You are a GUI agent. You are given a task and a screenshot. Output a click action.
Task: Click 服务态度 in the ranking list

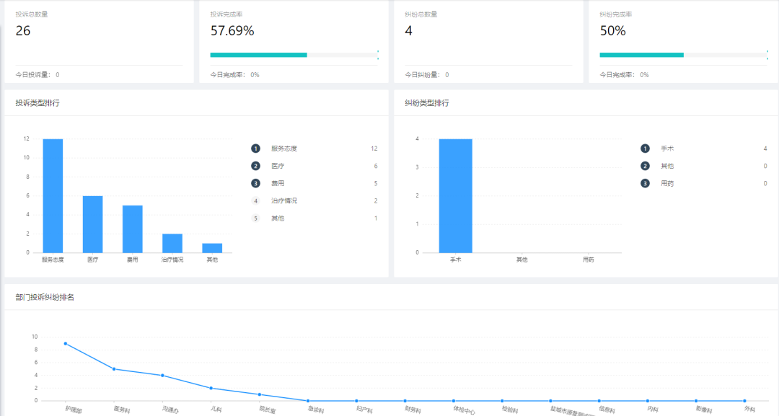pyautogui.click(x=284, y=149)
